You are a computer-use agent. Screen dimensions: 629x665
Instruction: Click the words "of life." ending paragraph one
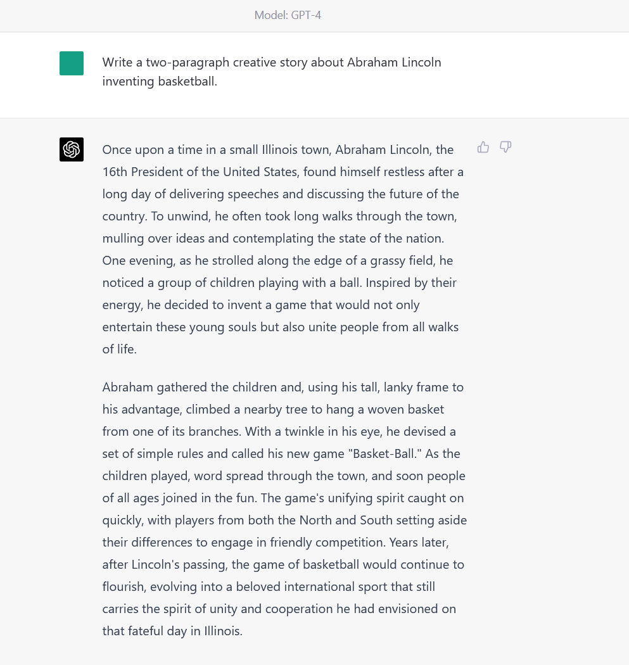pos(120,349)
